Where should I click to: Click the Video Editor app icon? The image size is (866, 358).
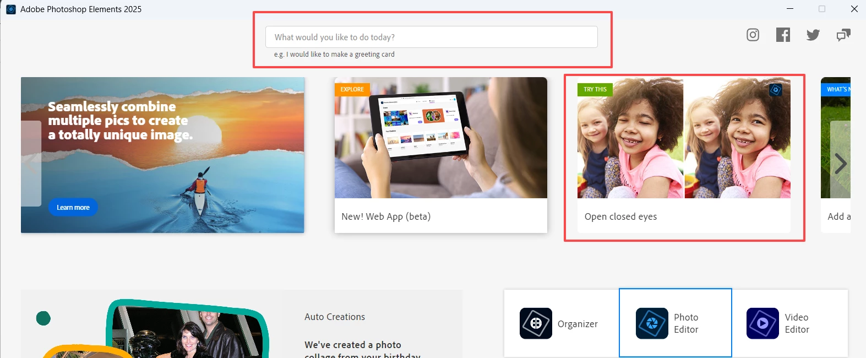point(762,323)
